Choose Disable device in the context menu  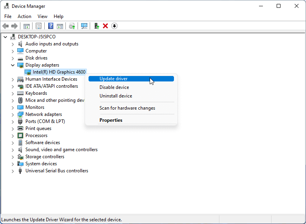pyautogui.click(x=114, y=87)
